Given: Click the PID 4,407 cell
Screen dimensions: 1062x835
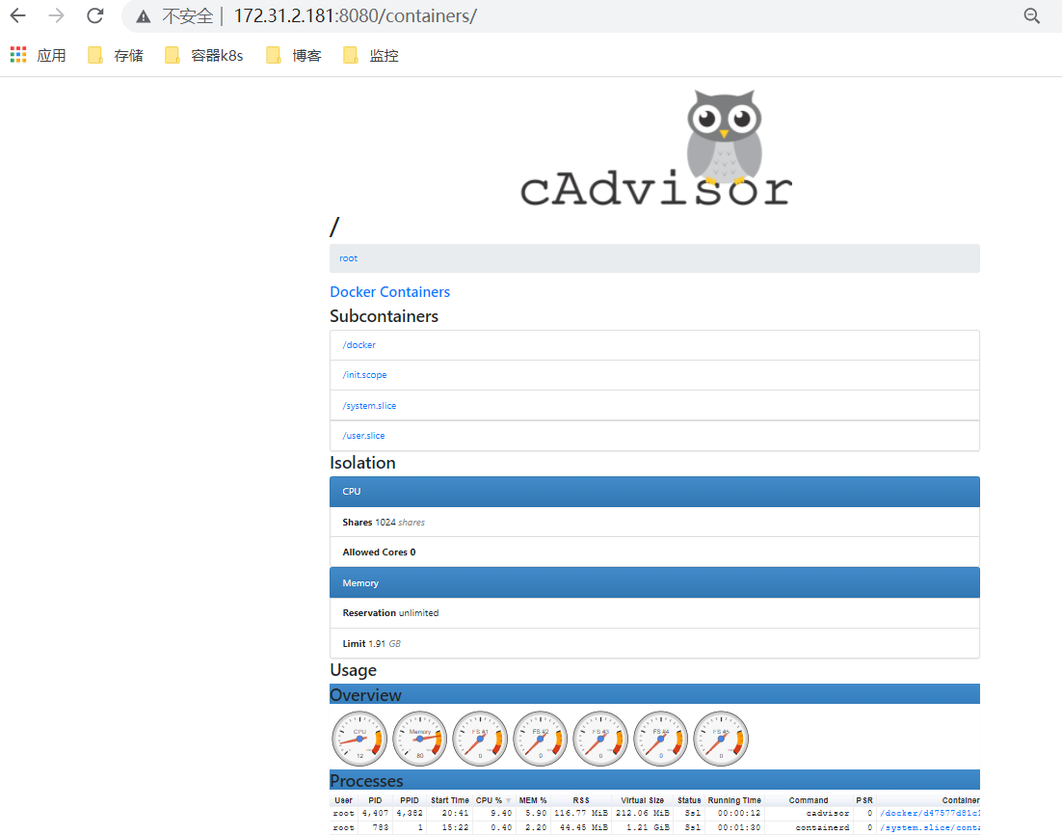Looking at the screenshot, I should pyautogui.click(x=375, y=814).
